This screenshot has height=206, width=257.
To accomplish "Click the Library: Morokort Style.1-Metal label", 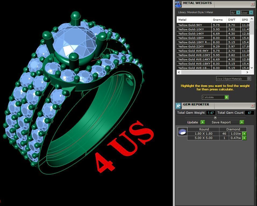I will 196,12.
